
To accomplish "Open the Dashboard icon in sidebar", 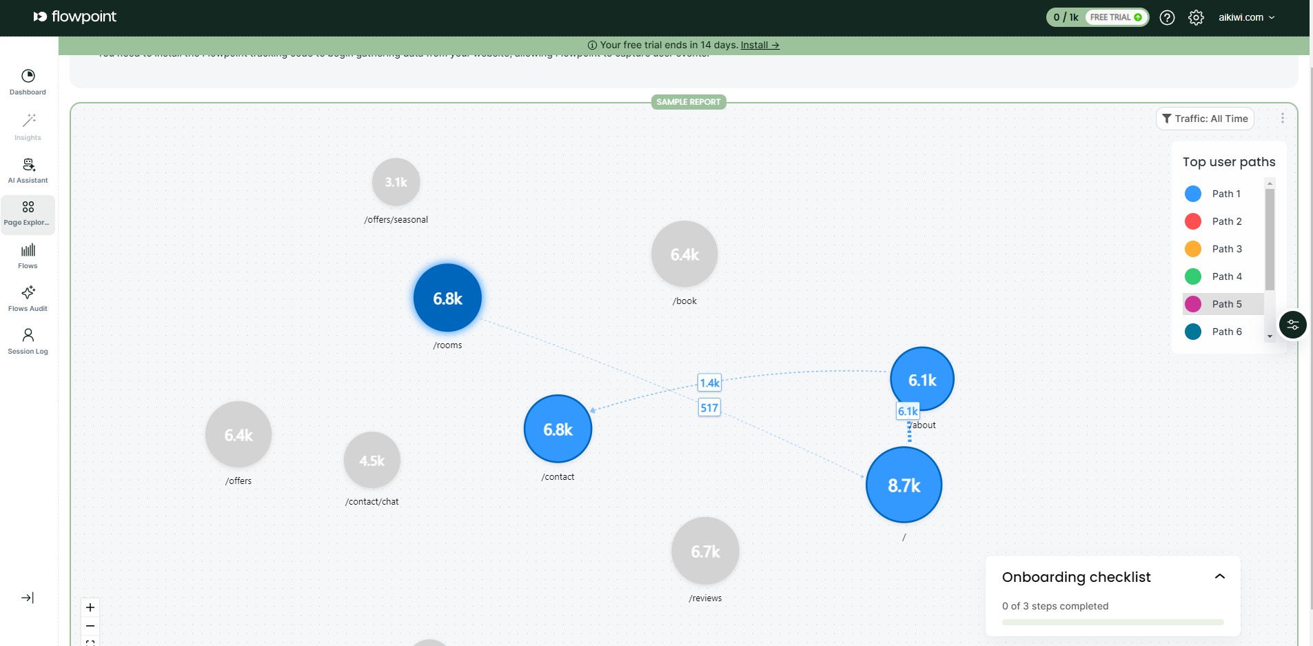I will [x=28, y=76].
